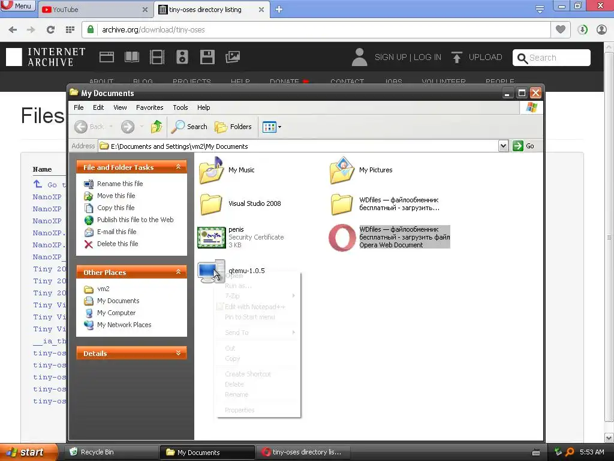Screen dimensions: 614x461
Task: Select the My Pictures folder icon
Action: point(342,170)
